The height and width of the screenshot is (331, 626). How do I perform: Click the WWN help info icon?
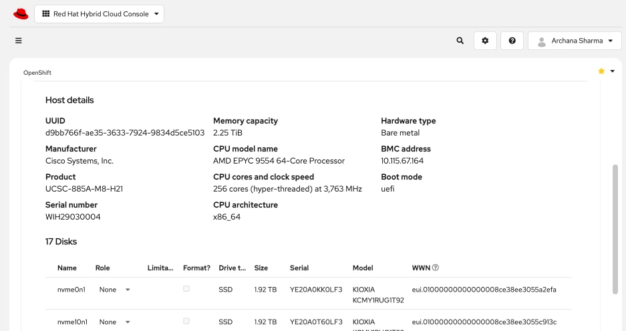tap(436, 268)
